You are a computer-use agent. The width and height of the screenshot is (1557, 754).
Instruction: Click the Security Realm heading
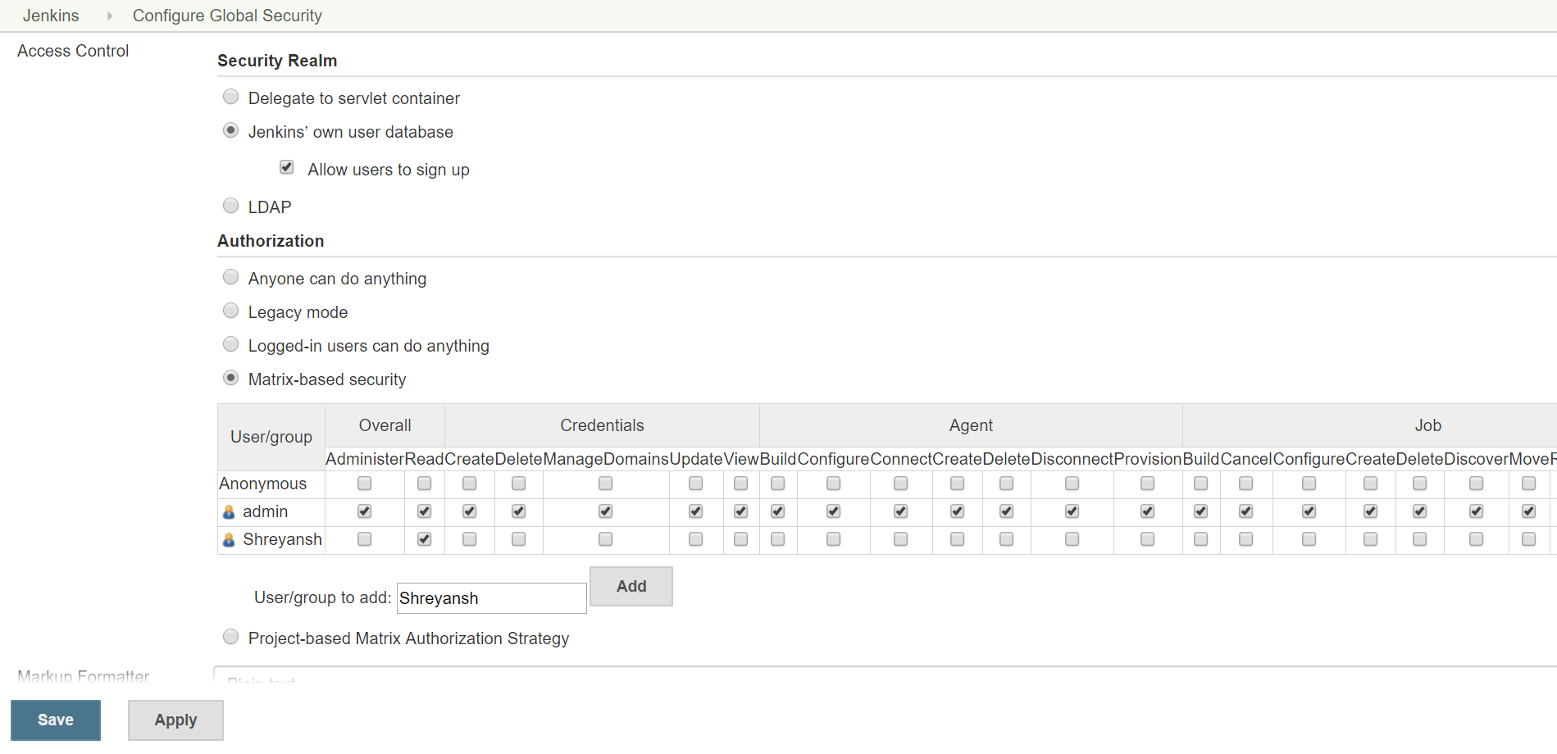pyautogui.click(x=277, y=61)
